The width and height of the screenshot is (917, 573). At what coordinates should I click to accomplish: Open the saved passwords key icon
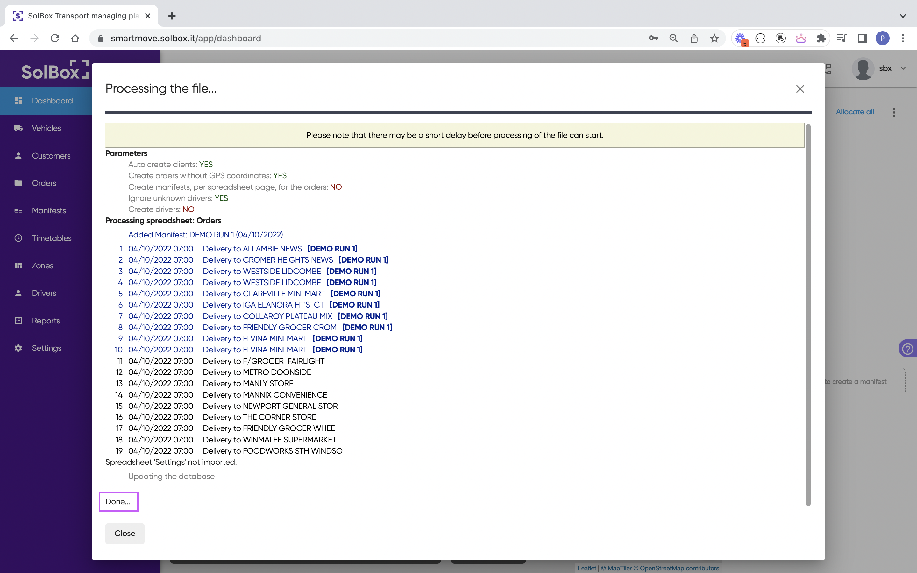point(653,38)
